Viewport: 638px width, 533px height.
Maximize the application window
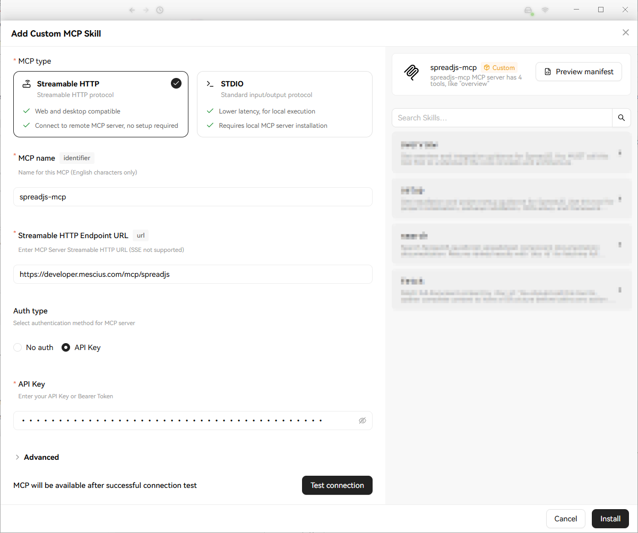pyautogui.click(x=601, y=10)
